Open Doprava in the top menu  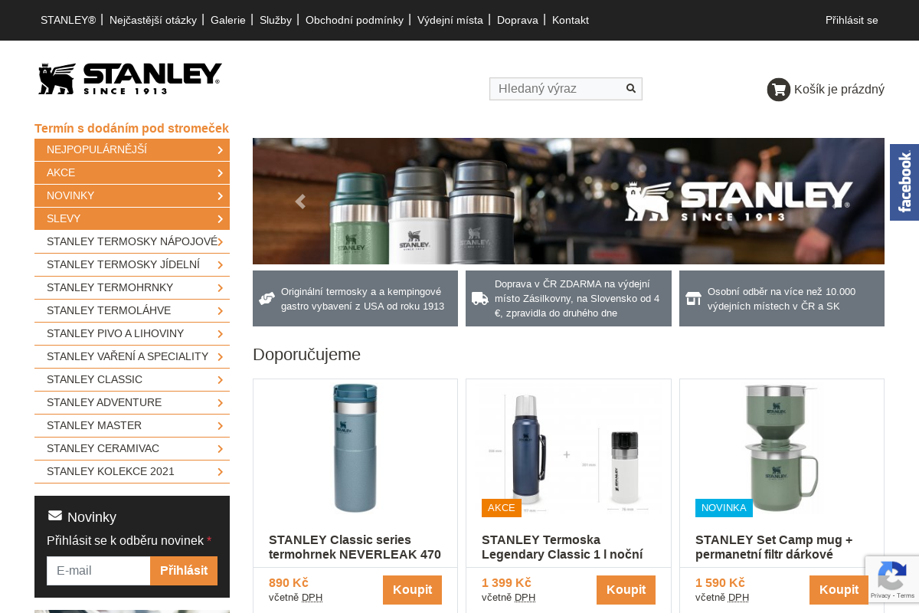pyautogui.click(x=518, y=20)
